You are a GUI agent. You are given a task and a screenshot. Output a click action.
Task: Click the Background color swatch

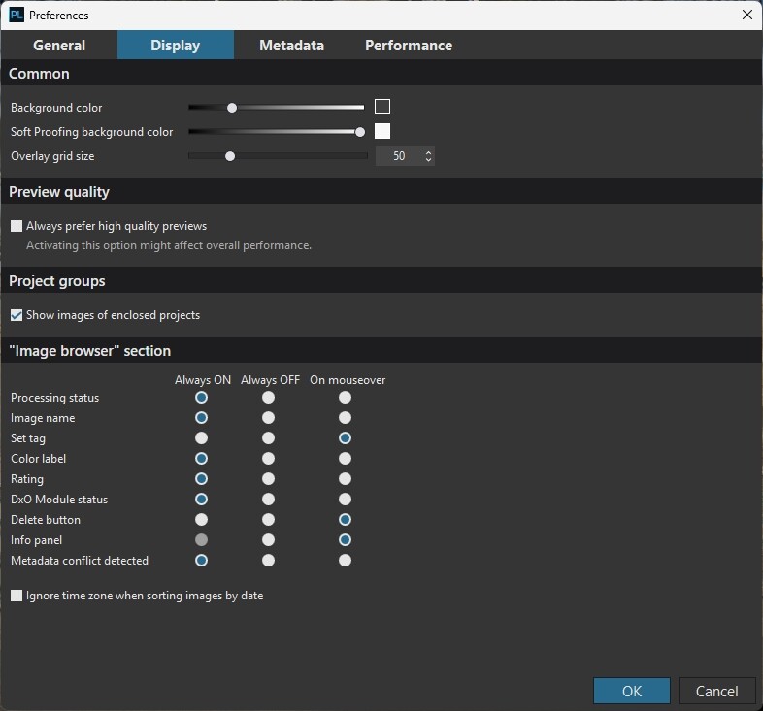[382, 108]
